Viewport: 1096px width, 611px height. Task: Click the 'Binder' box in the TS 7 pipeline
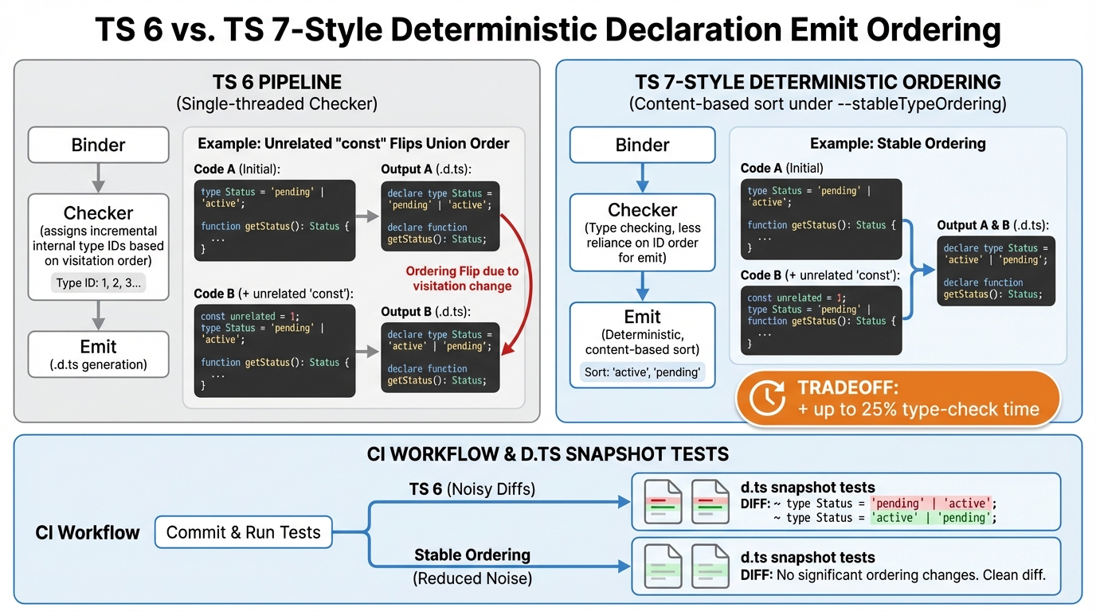click(x=642, y=145)
